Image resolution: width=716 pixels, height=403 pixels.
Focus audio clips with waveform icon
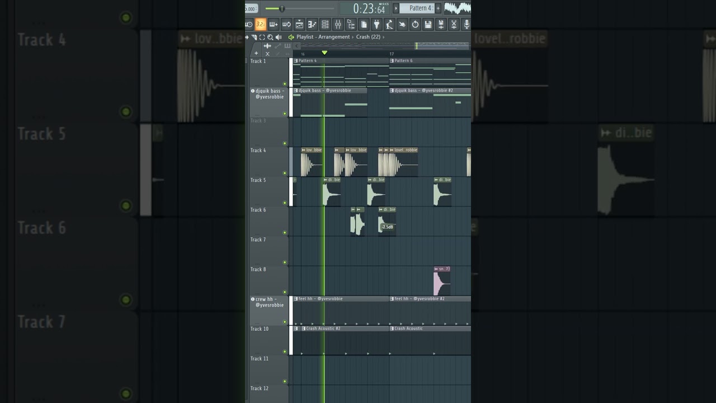tap(267, 46)
